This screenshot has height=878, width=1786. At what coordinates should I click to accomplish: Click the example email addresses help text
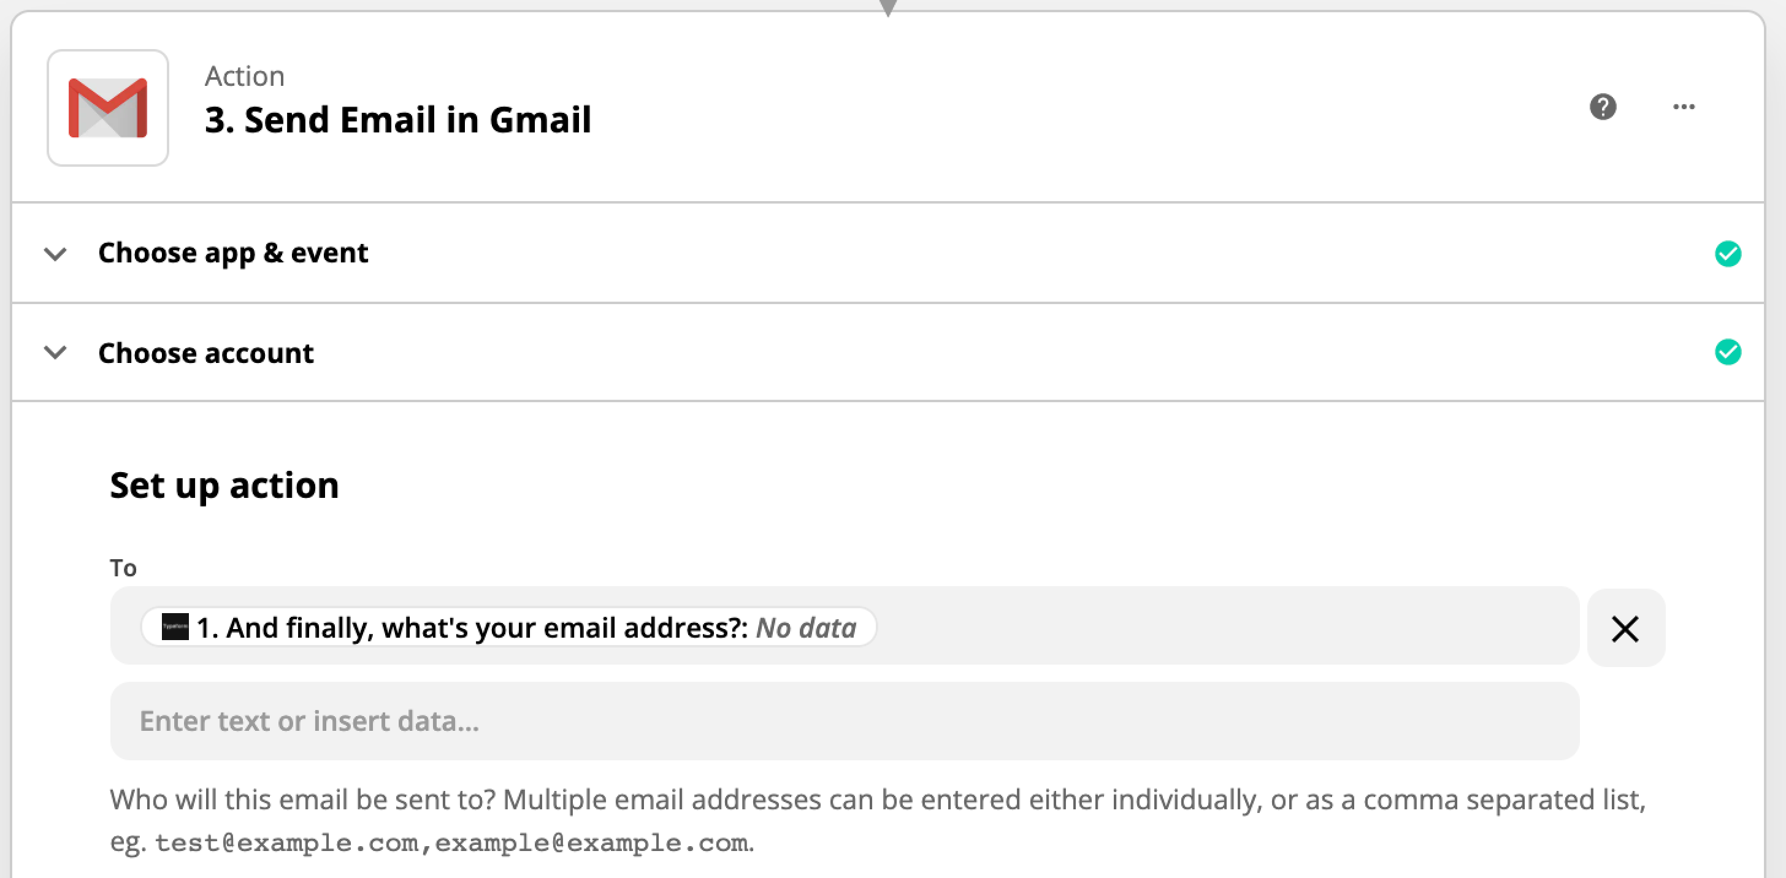(x=451, y=842)
